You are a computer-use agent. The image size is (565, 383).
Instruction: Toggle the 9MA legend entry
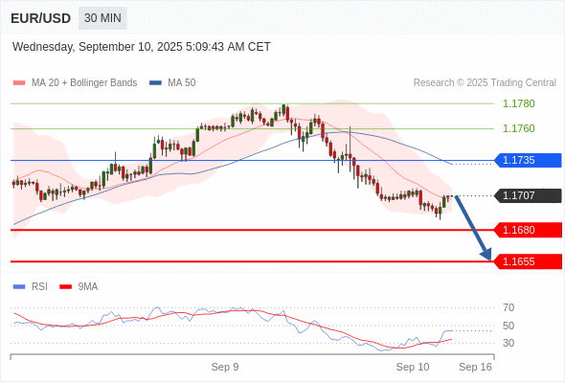point(79,287)
